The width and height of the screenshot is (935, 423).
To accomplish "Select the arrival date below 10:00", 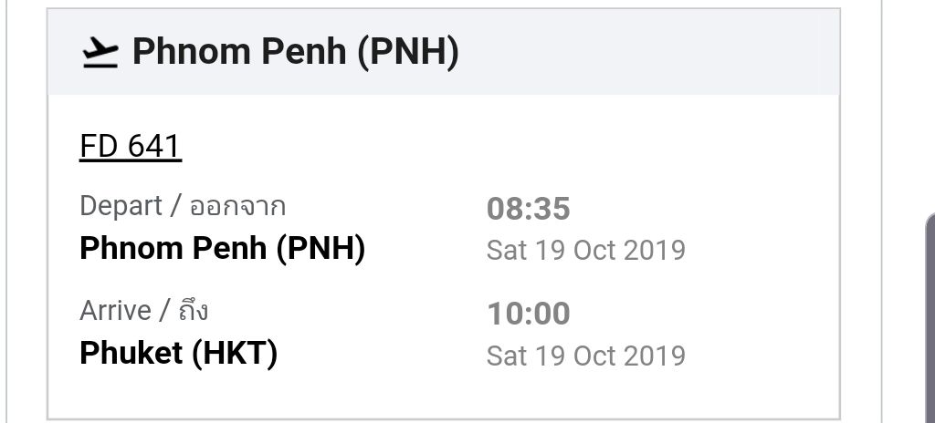I will [585, 356].
